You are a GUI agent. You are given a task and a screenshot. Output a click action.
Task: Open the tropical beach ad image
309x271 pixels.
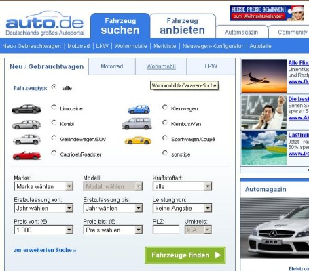[263, 148]
